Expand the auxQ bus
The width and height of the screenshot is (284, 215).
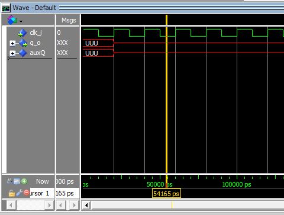click(x=12, y=53)
